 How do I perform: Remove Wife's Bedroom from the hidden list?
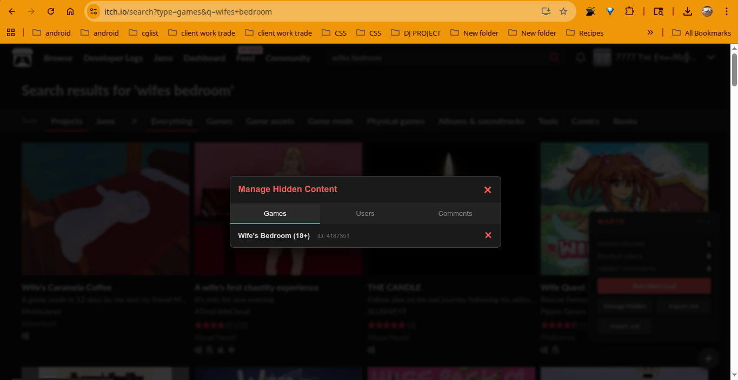(488, 235)
